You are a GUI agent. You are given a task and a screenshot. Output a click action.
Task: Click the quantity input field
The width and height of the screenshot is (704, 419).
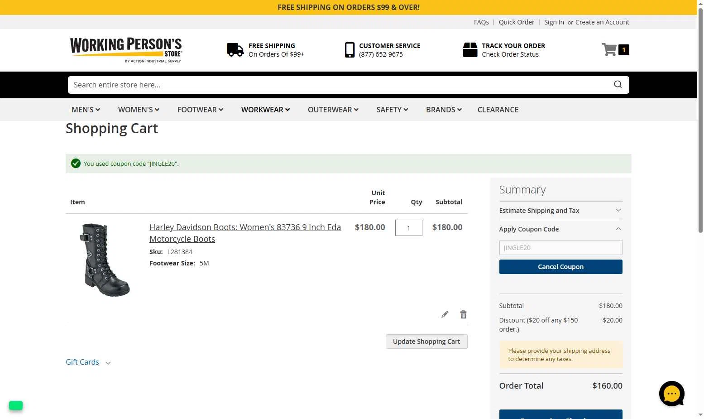[x=409, y=228]
